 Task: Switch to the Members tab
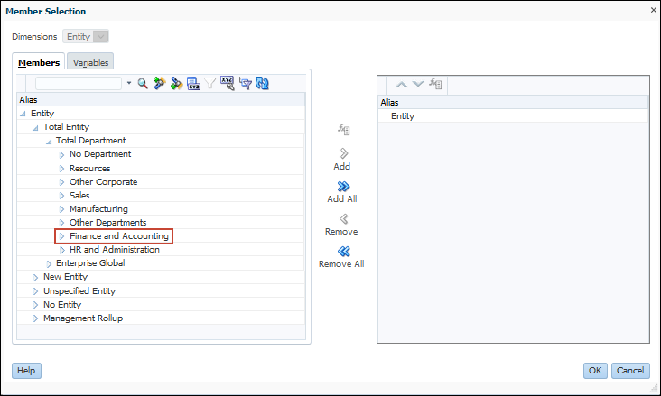click(39, 62)
